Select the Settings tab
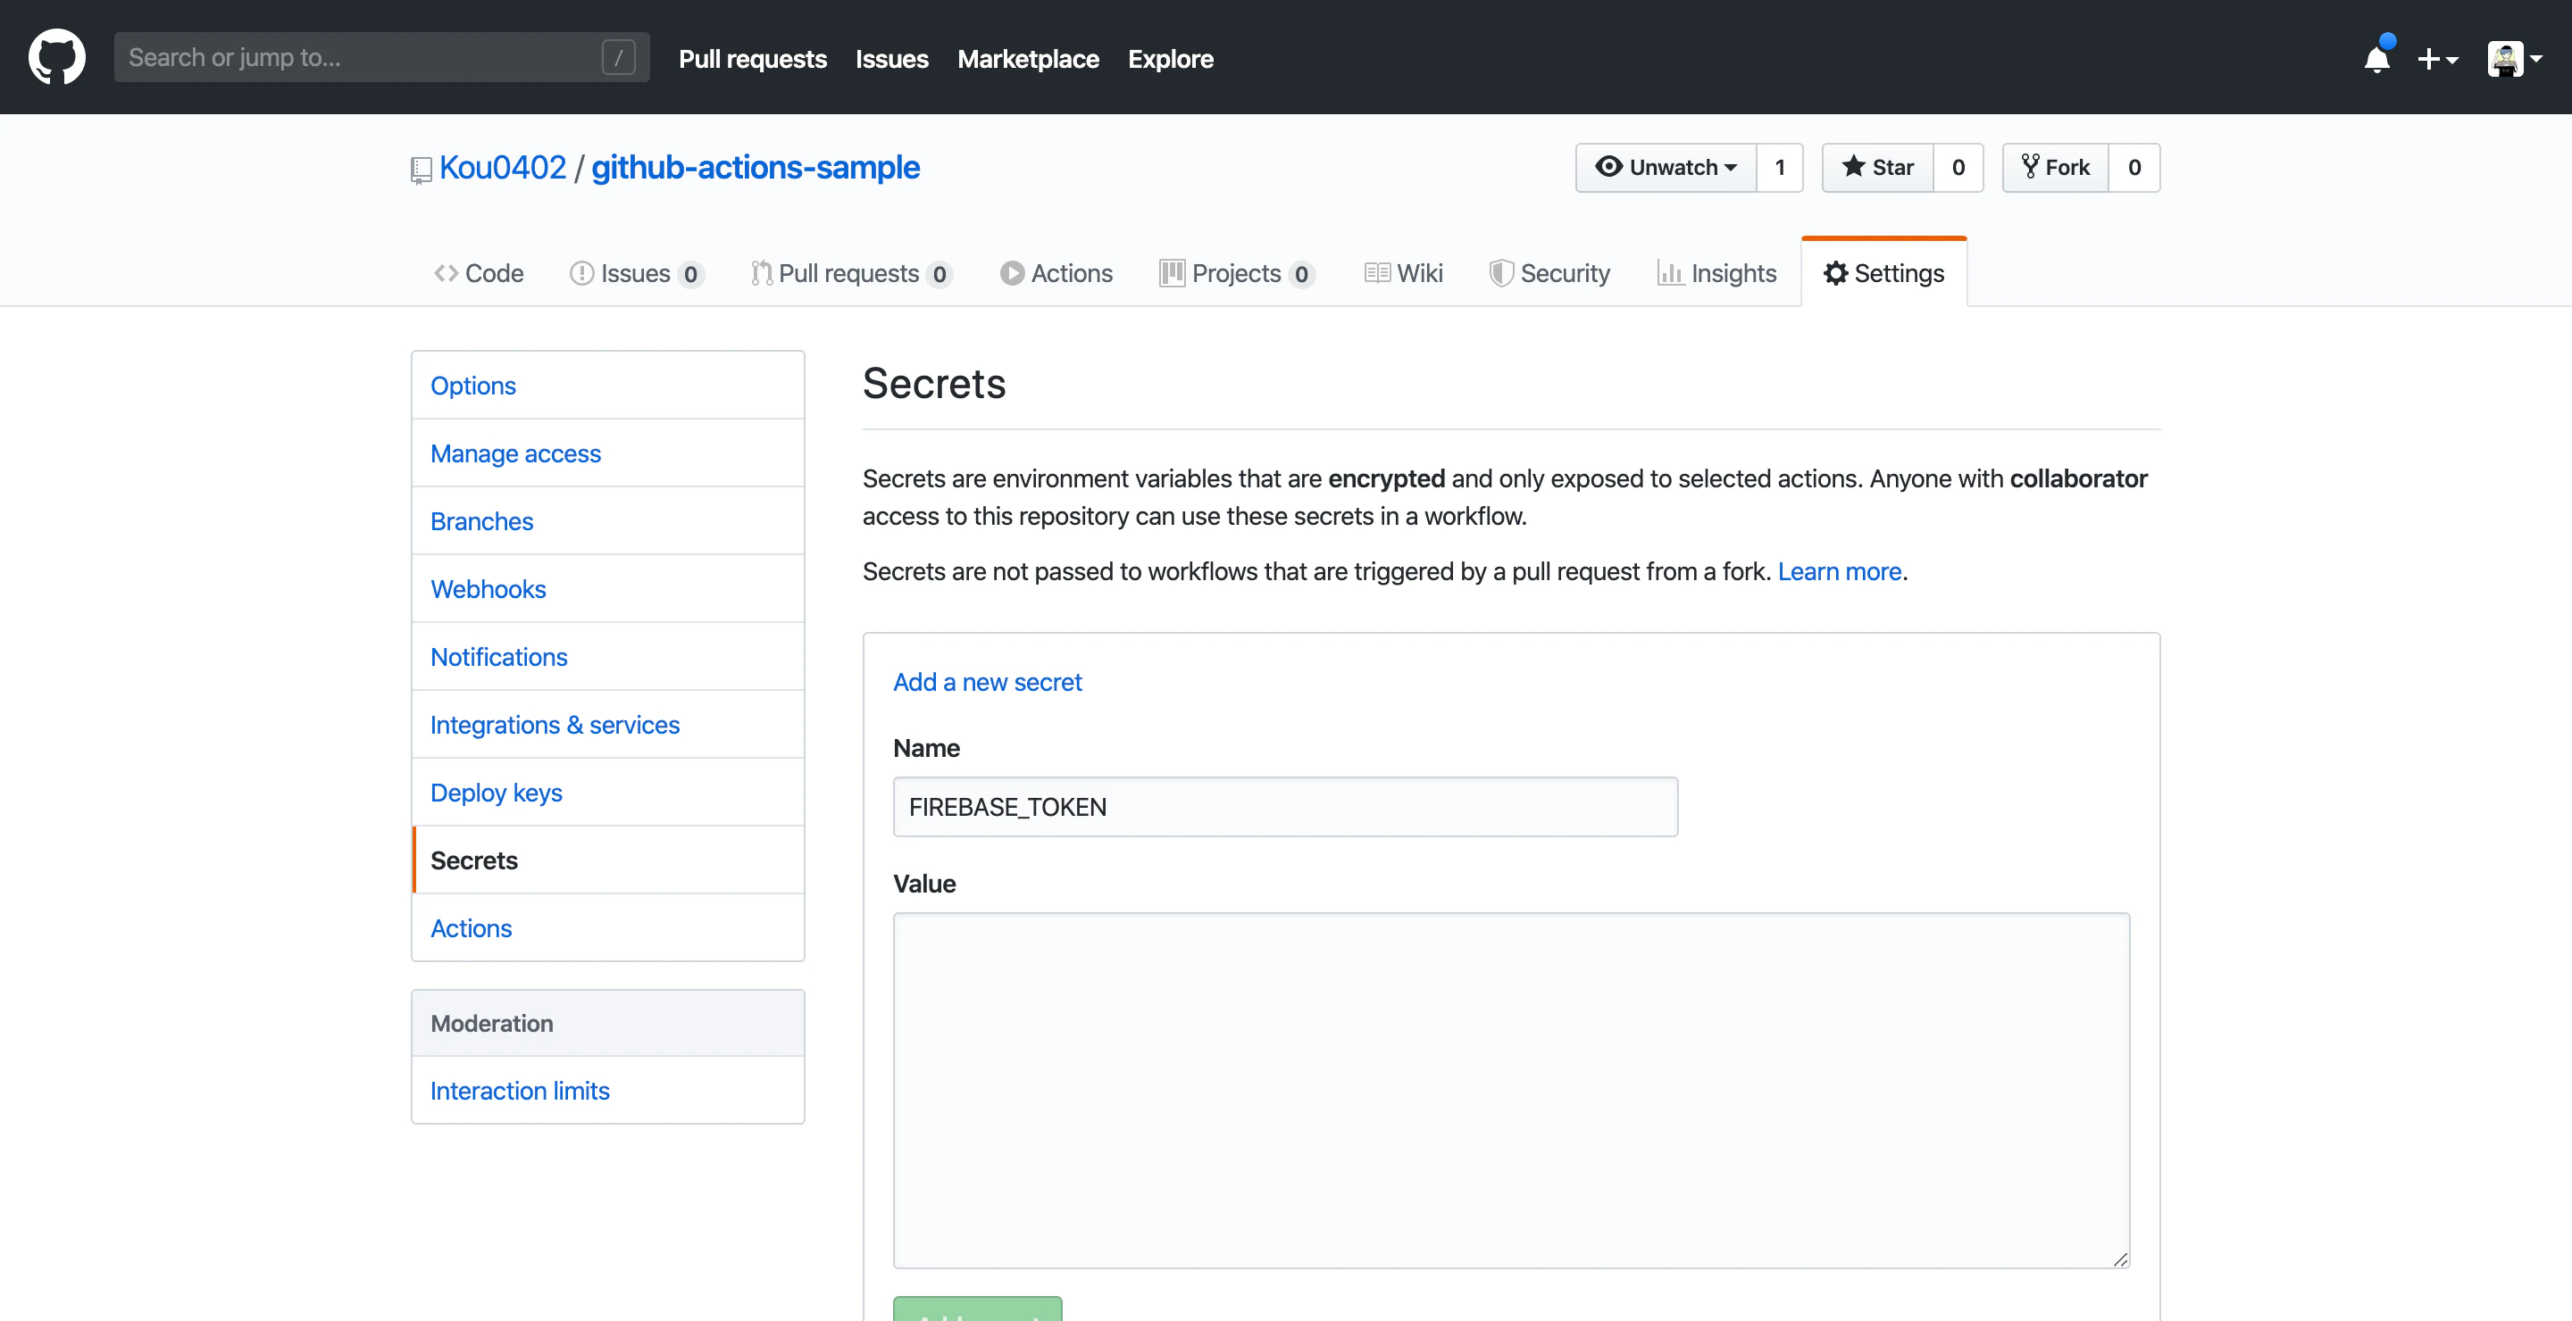 pos(1883,273)
